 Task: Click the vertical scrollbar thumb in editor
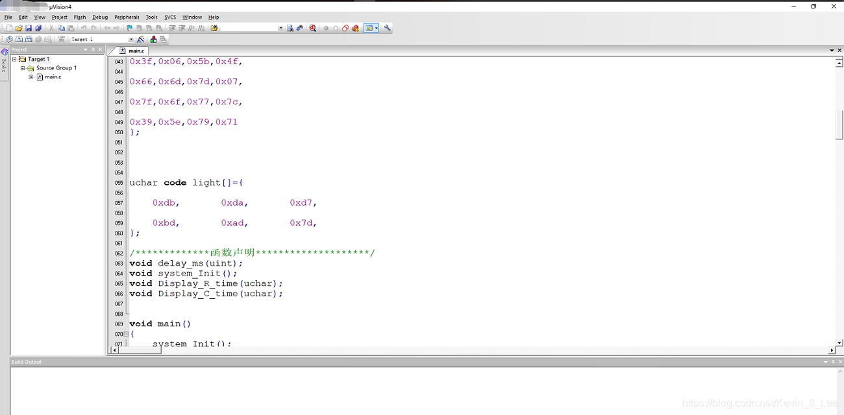839,124
